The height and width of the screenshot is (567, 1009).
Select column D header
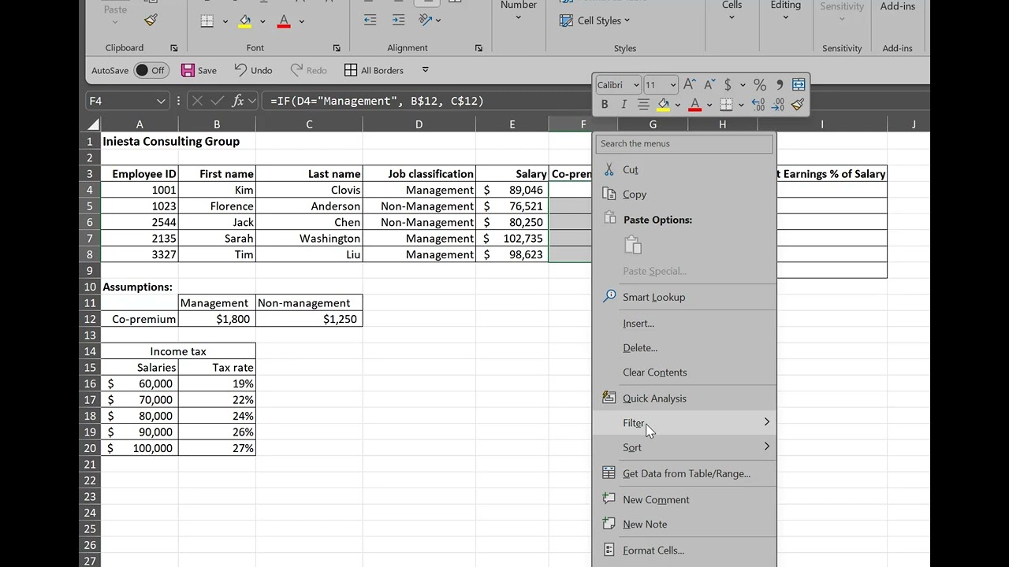(x=419, y=124)
